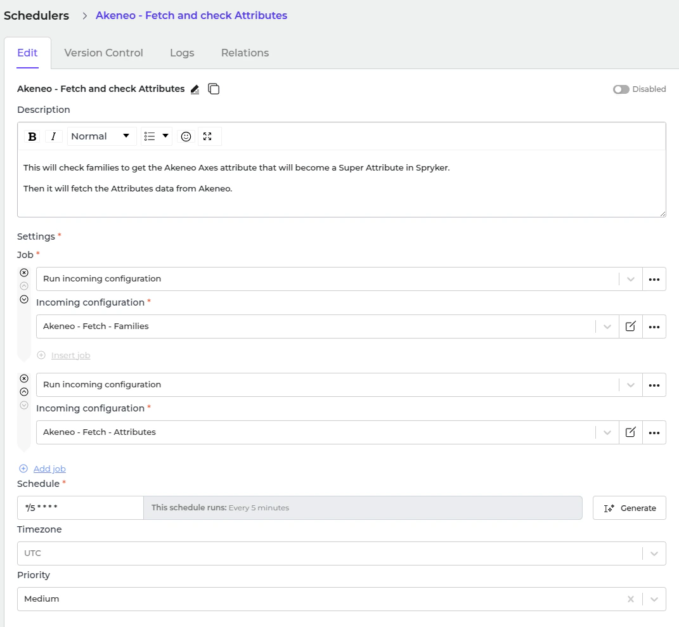The width and height of the screenshot is (679, 627).
Task: Edit the Akeneo - Fetch - Families configuration icon
Action: pos(630,326)
